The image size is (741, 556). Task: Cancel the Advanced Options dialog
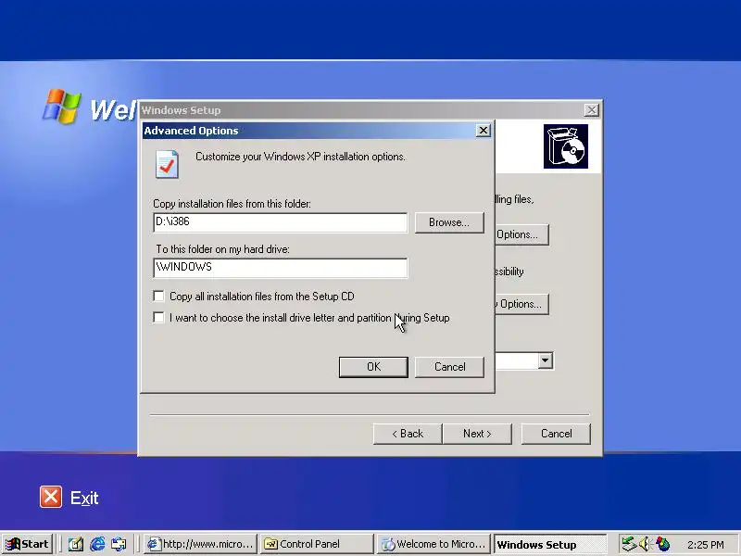(x=449, y=367)
